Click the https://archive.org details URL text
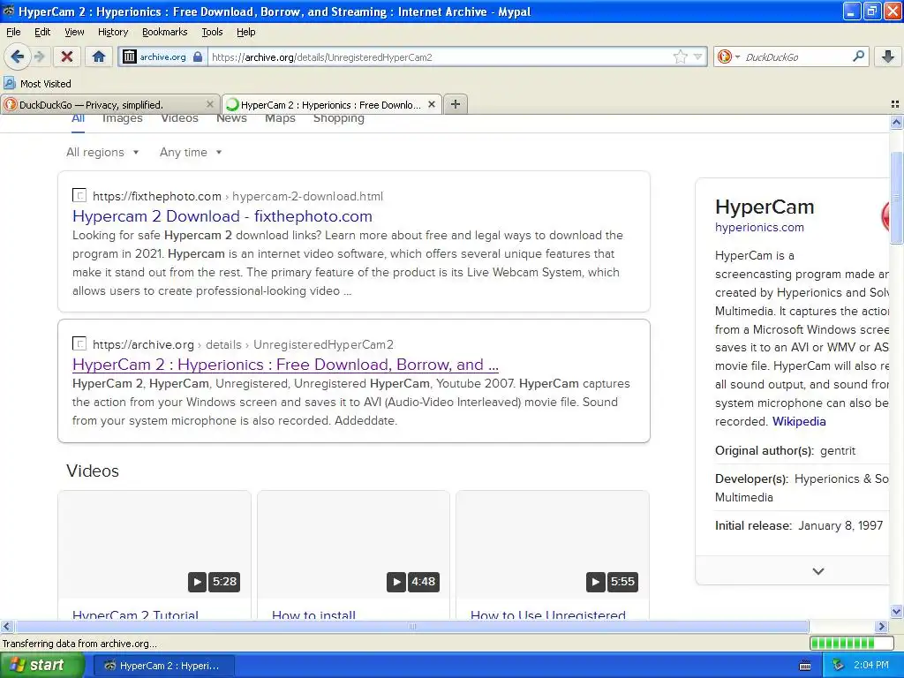This screenshot has width=904, height=678. [243, 344]
